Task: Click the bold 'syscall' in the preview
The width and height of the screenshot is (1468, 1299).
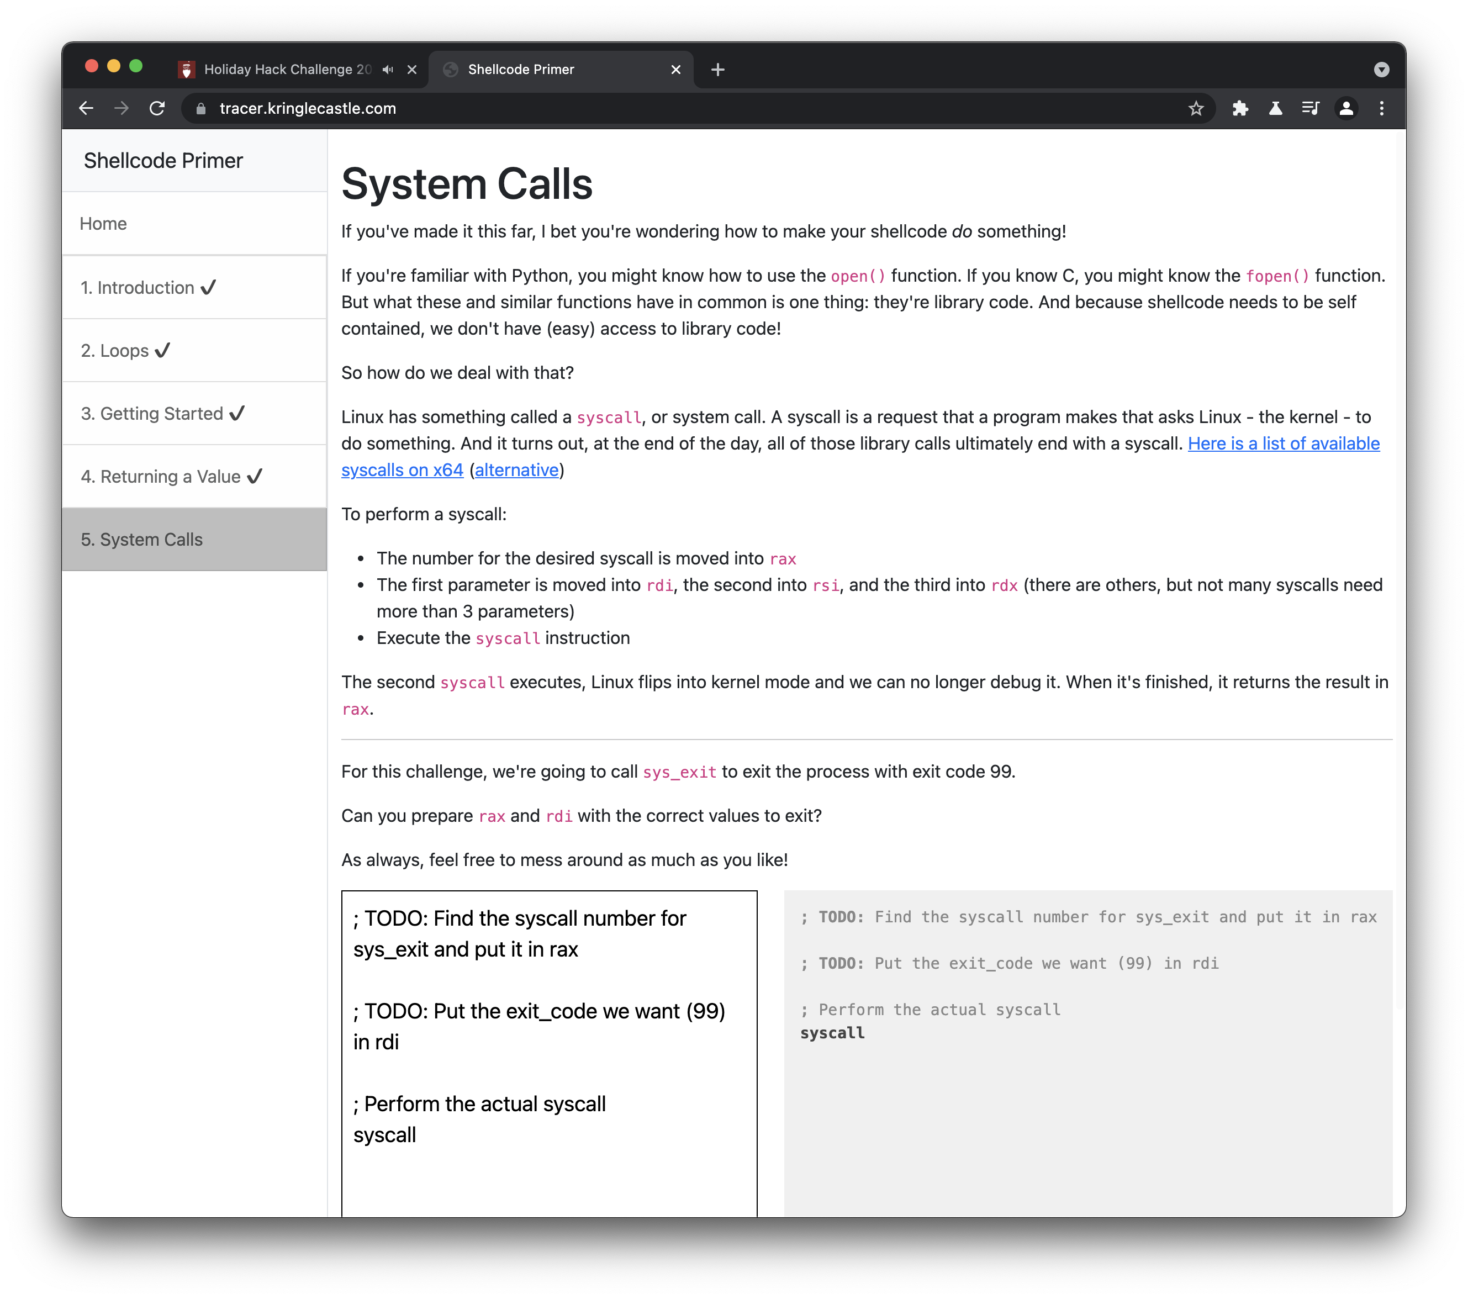Action: [832, 1033]
